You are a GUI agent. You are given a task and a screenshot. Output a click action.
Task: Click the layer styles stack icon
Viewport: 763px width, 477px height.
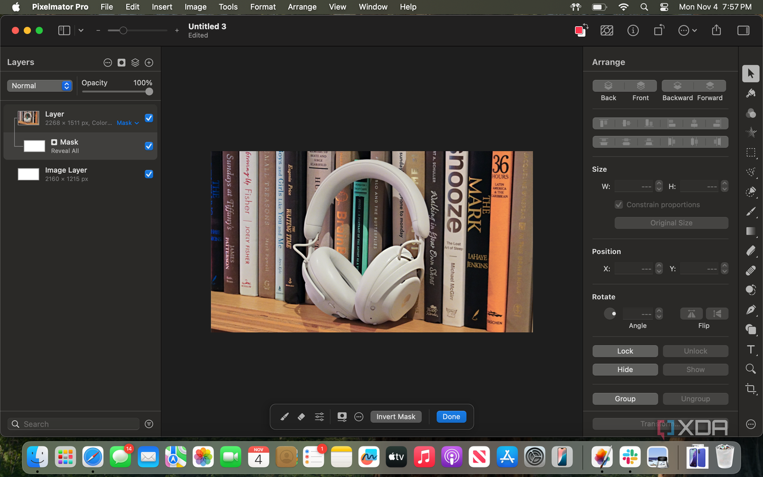pyautogui.click(x=135, y=63)
